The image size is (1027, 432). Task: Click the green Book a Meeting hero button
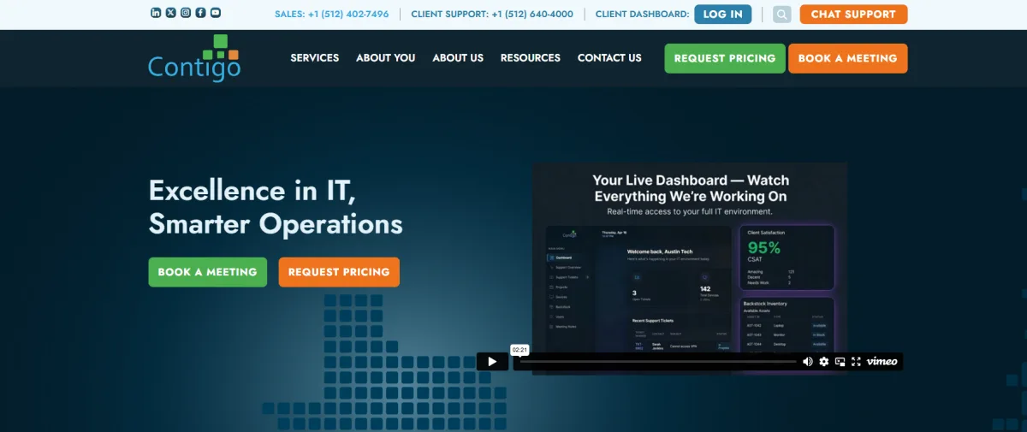coord(208,272)
